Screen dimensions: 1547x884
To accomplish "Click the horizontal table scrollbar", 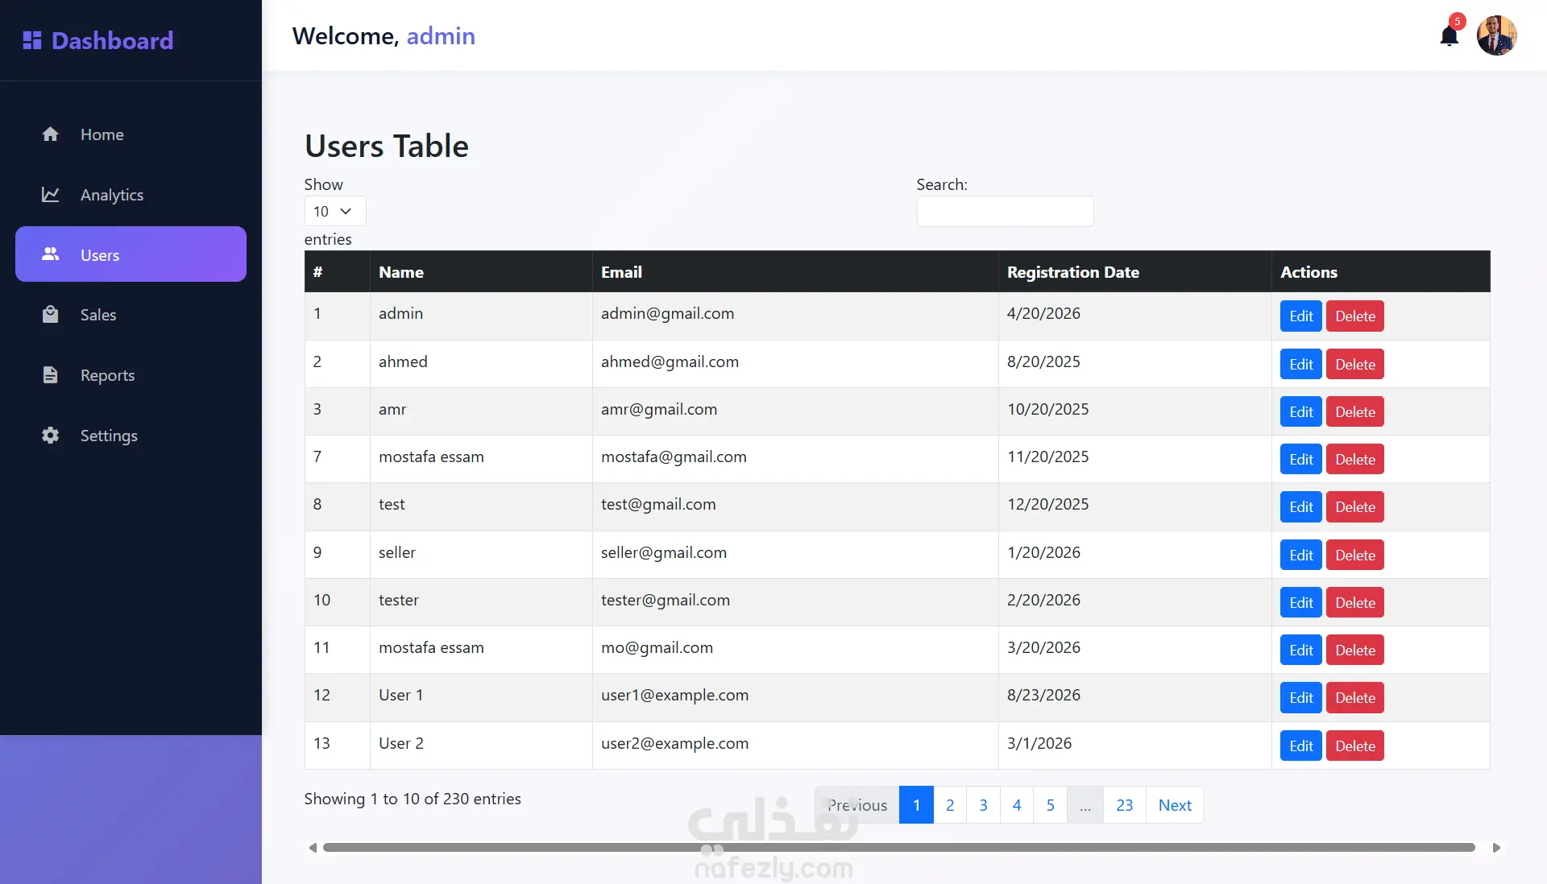I will point(898,848).
